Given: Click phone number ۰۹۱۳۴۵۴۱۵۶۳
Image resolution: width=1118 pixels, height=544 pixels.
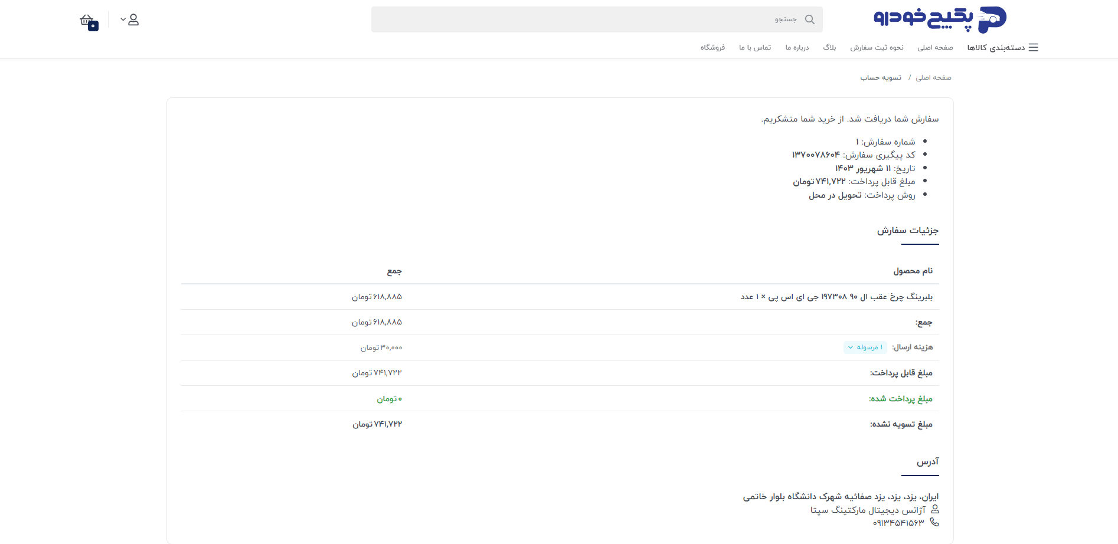Looking at the screenshot, I should click(x=898, y=522).
